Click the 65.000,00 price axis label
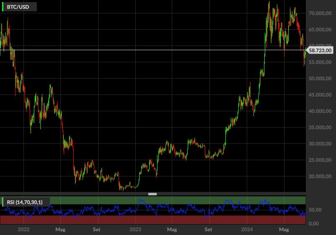The width and height of the screenshot is (336, 235). 320,30
